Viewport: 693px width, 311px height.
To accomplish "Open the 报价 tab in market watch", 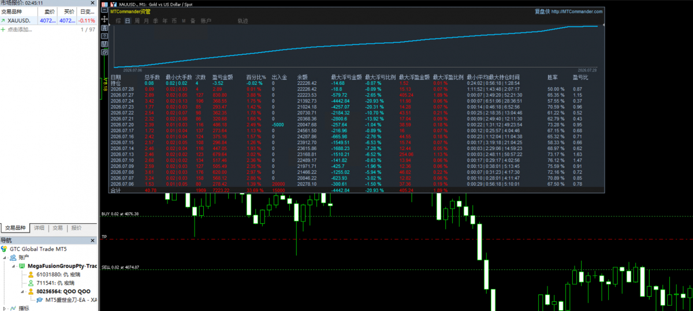I will coord(77,228).
